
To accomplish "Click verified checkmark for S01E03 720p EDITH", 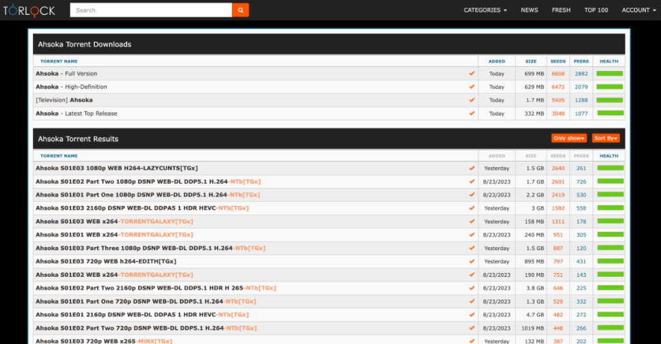I will (x=472, y=261).
